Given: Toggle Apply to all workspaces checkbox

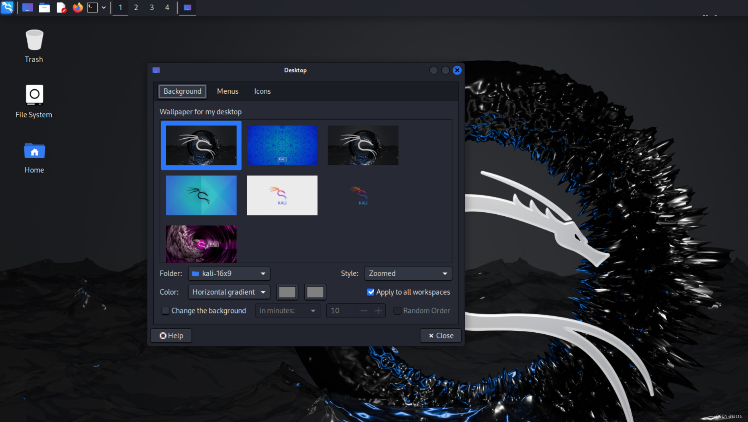Looking at the screenshot, I should (371, 292).
